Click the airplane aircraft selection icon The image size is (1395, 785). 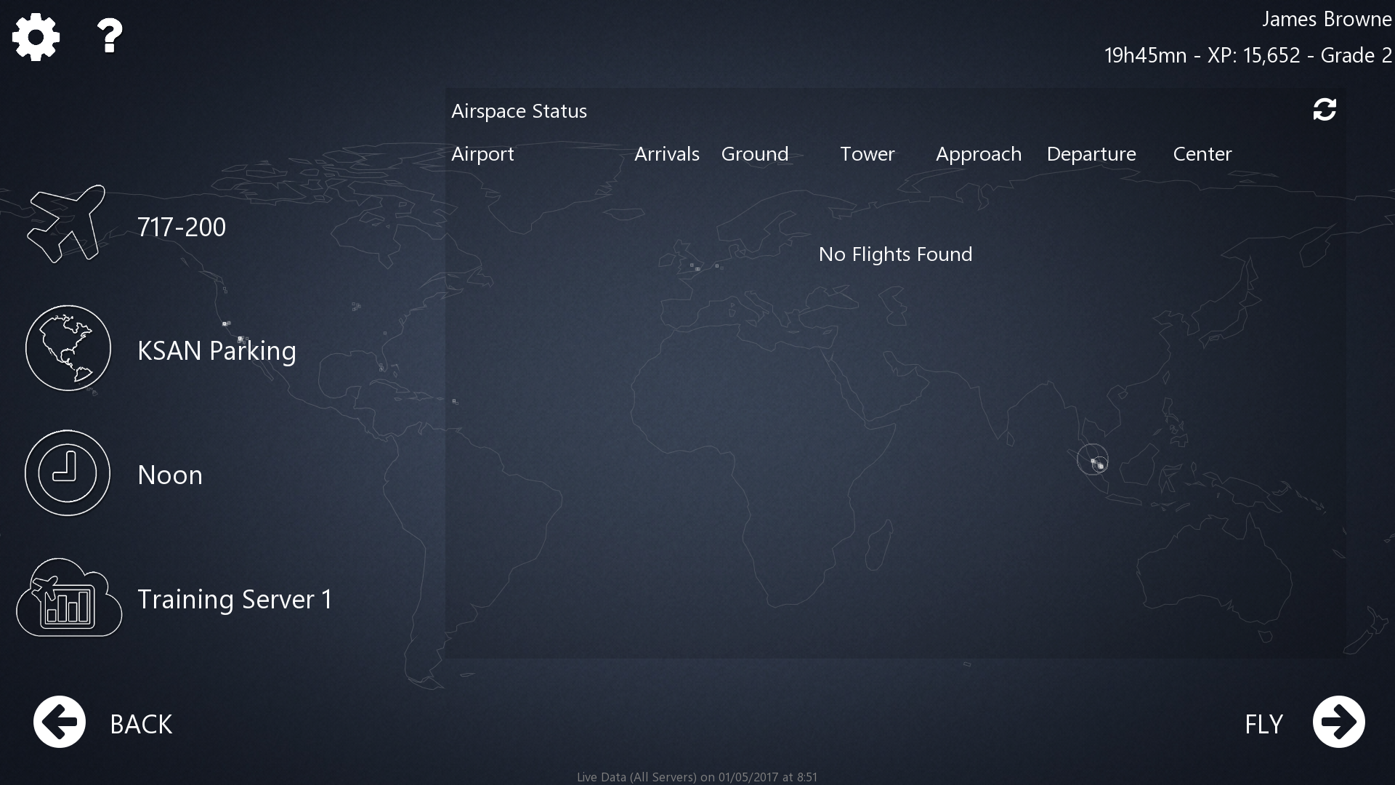tap(67, 224)
